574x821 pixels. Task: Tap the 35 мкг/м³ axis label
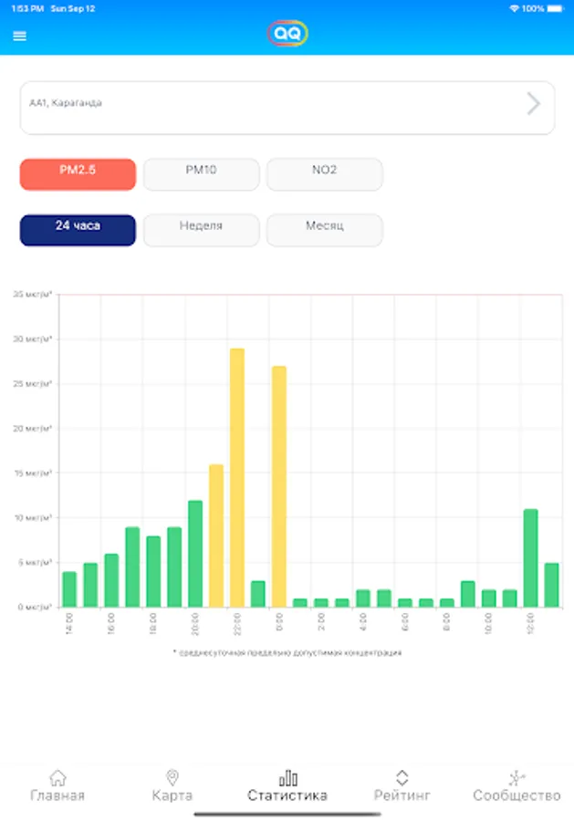33,295
